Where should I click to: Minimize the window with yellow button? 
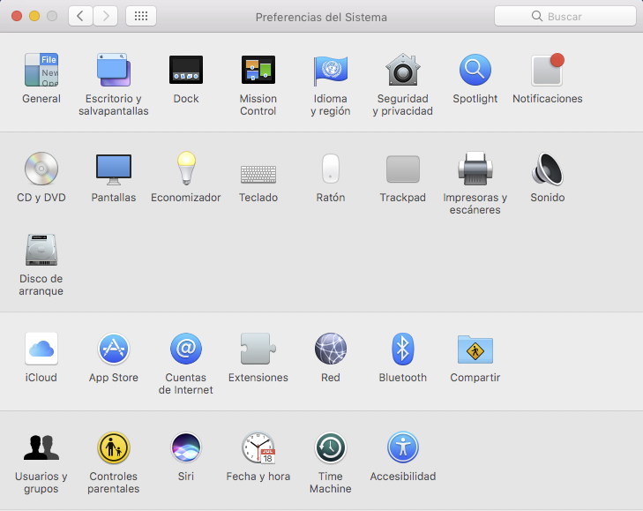pos(34,16)
